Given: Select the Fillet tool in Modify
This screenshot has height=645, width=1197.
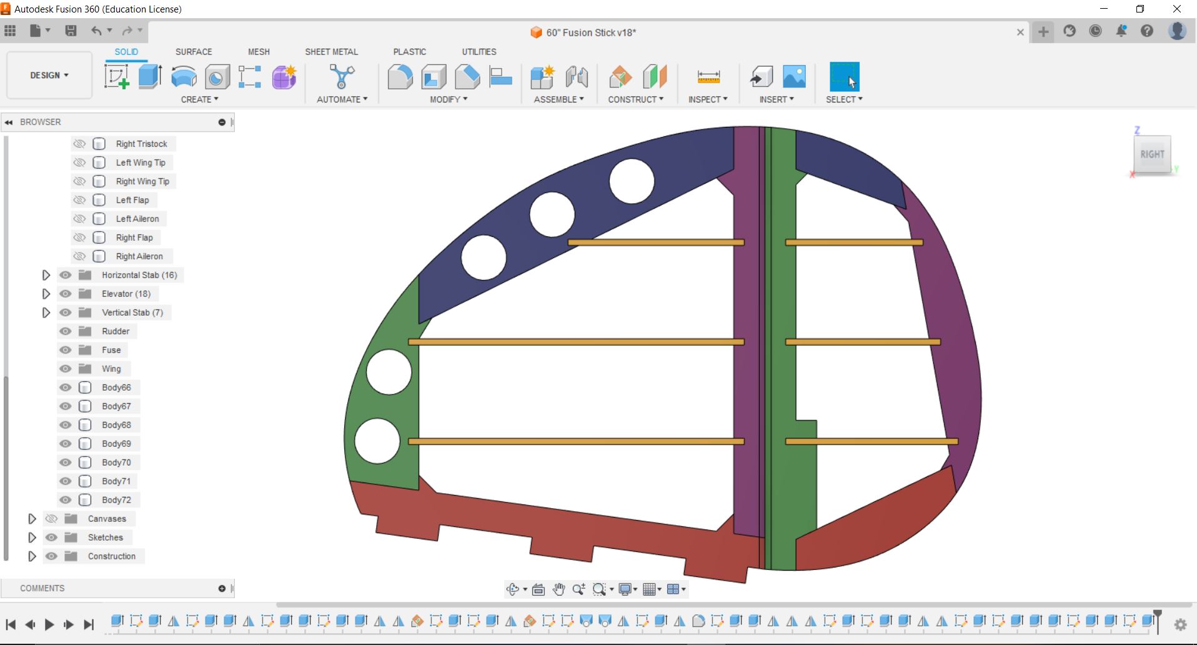Looking at the screenshot, I should pyautogui.click(x=400, y=77).
